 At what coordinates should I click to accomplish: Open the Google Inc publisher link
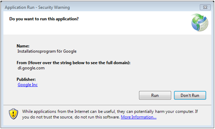click(x=28, y=85)
